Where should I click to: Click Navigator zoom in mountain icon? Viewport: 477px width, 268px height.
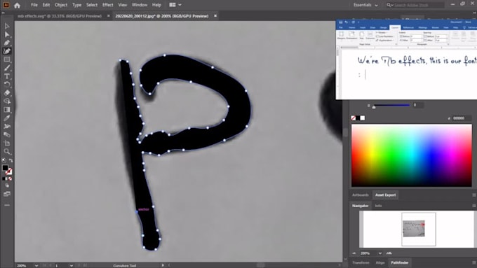(x=389, y=253)
